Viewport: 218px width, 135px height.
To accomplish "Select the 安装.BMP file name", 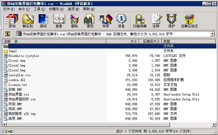I will point(15,90).
